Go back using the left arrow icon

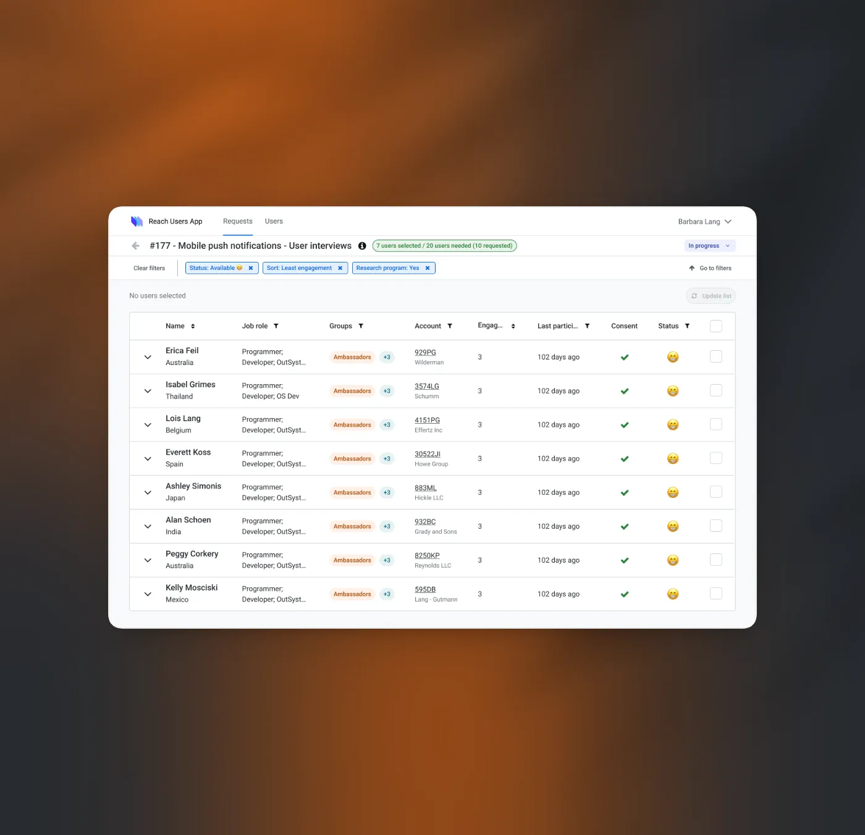point(136,246)
